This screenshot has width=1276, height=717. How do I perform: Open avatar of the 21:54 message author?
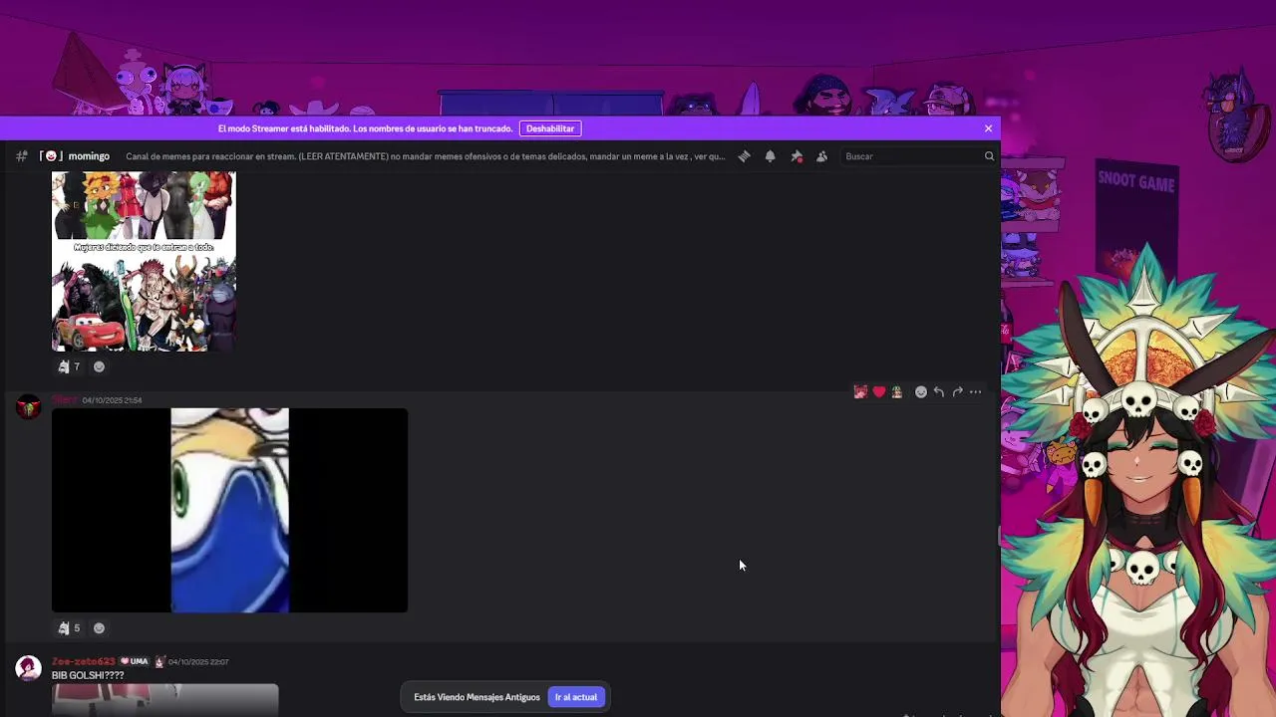pyautogui.click(x=28, y=406)
